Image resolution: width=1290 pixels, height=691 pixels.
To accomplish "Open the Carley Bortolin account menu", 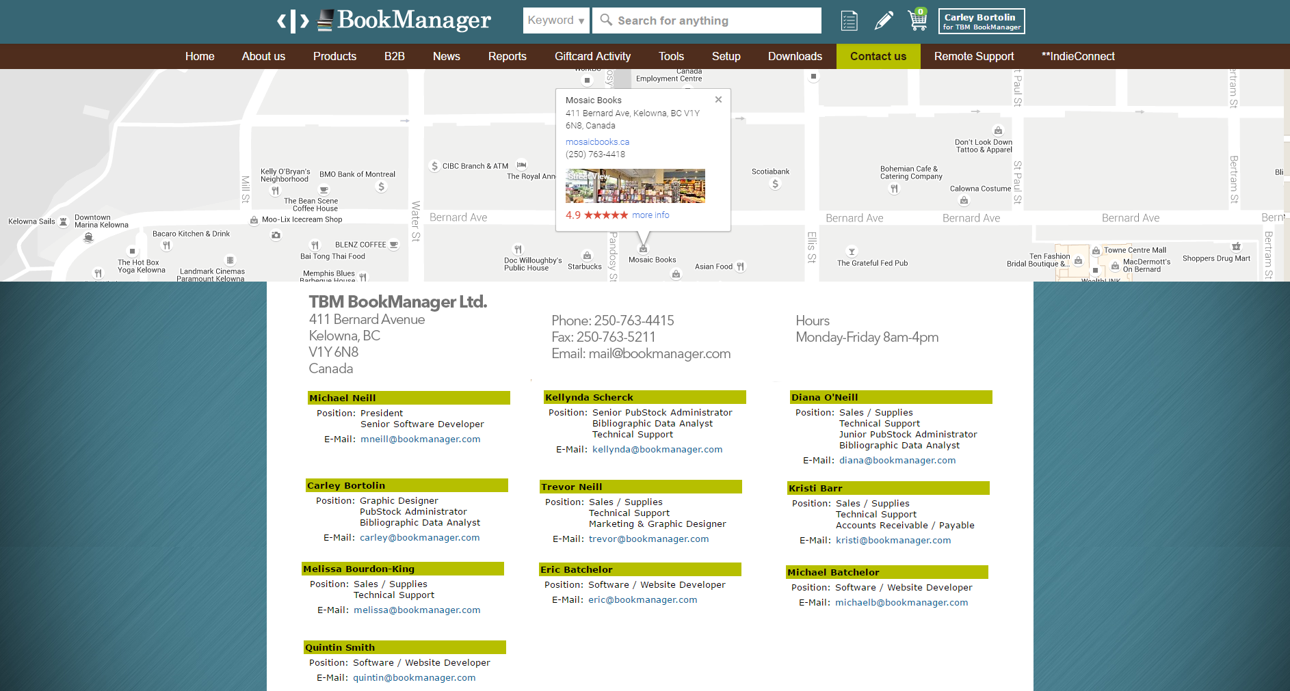I will [982, 21].
